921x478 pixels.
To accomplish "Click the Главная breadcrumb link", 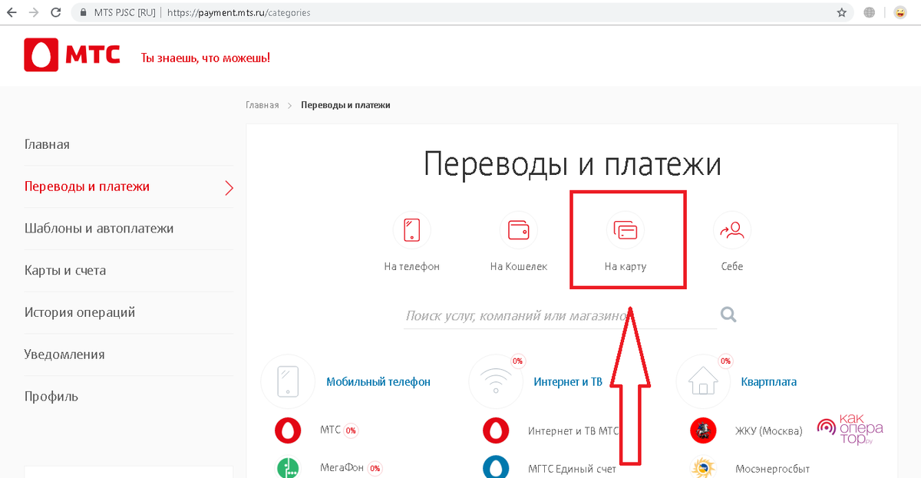I will pos(262,105).
